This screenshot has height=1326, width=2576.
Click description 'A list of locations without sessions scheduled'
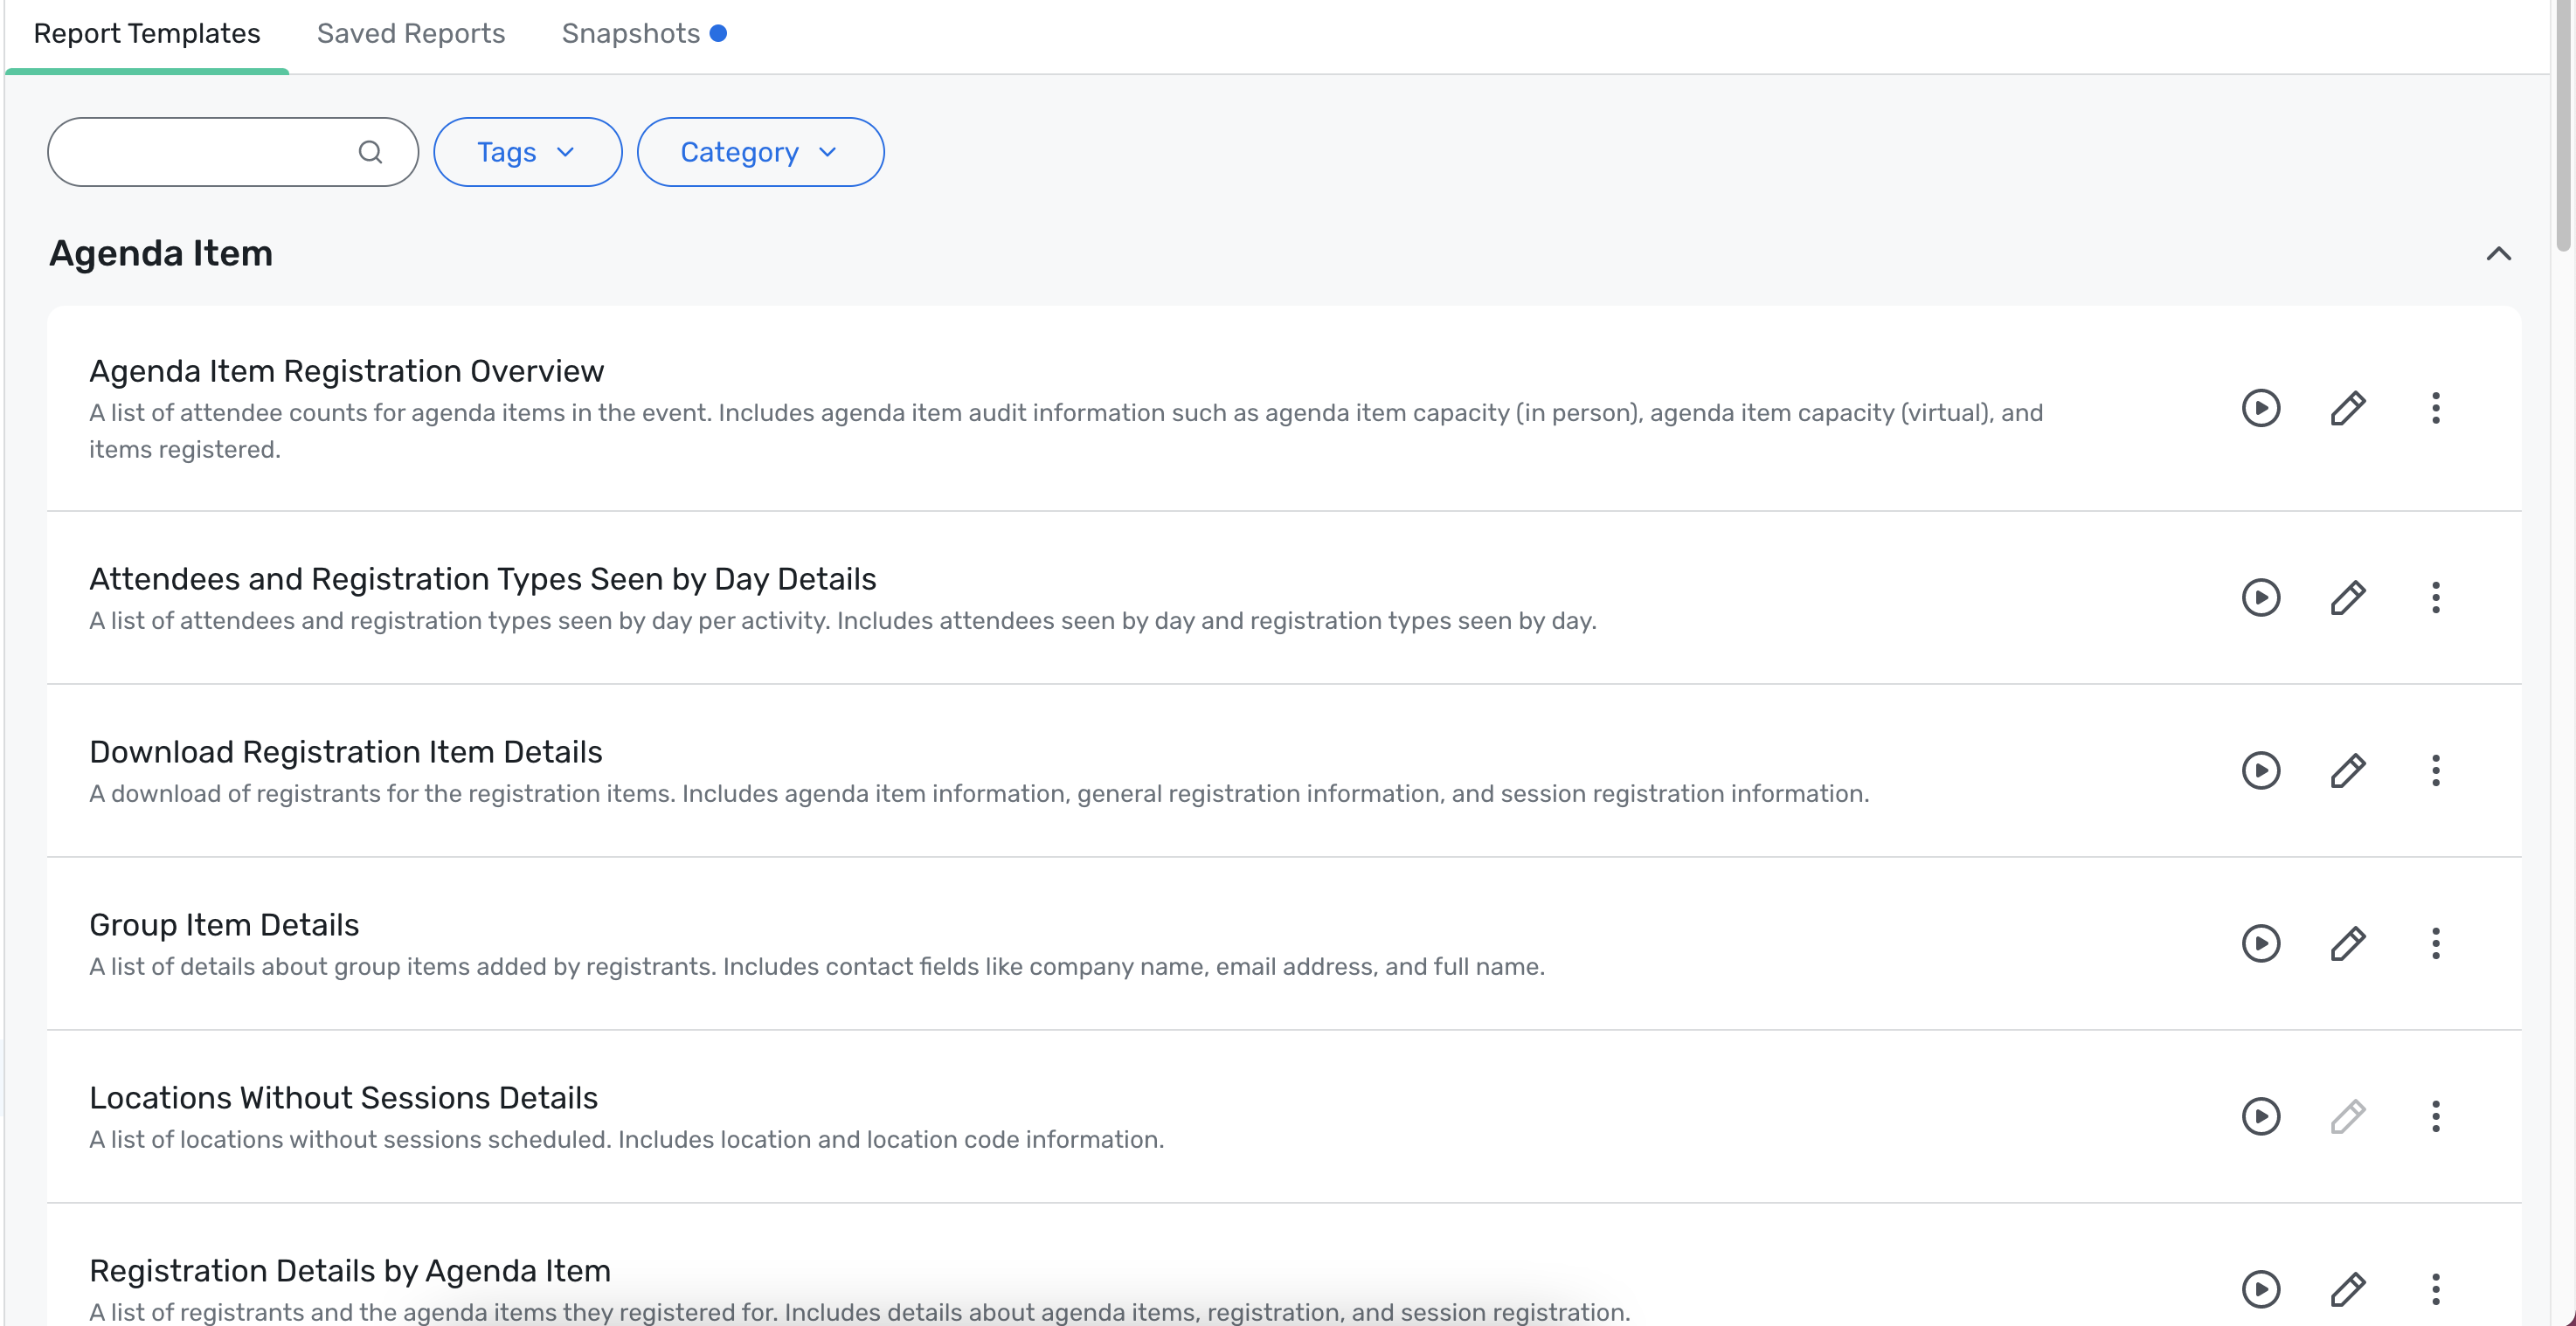pyautogui.click(x=627, y=1140)
